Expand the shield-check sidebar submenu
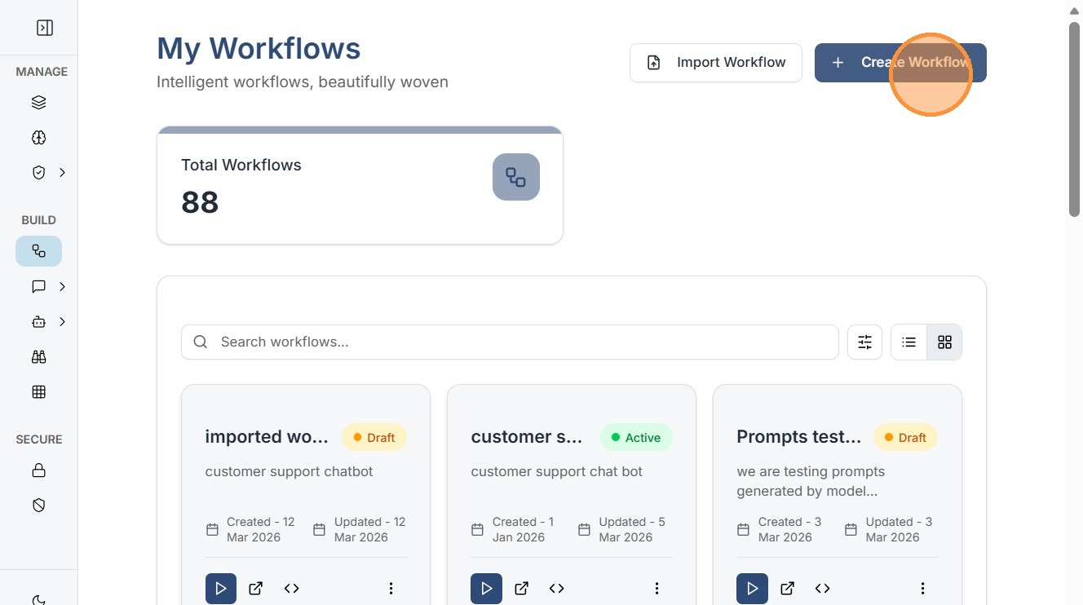The width and height of the screenshot is (1083, 605). click(62, 173)
